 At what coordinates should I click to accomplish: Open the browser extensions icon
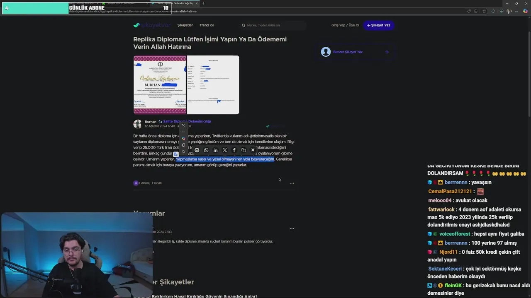[x=493, y=11]
